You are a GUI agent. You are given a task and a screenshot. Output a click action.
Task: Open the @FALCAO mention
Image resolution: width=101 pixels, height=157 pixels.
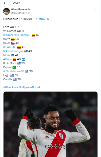(x=10, y=47)
